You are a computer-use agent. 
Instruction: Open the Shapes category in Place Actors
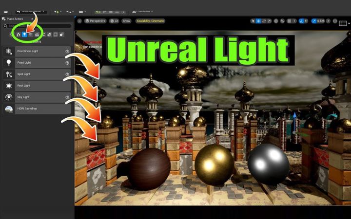pos(31,35)
